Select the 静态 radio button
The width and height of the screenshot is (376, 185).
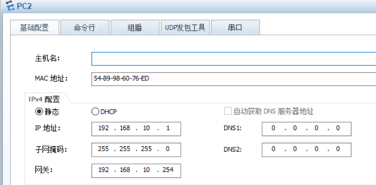point(39,112)
